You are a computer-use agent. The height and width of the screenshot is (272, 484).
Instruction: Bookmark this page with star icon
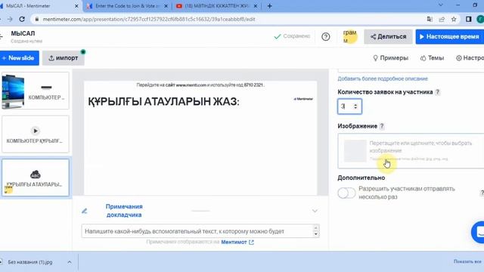(x=454, y=19)
